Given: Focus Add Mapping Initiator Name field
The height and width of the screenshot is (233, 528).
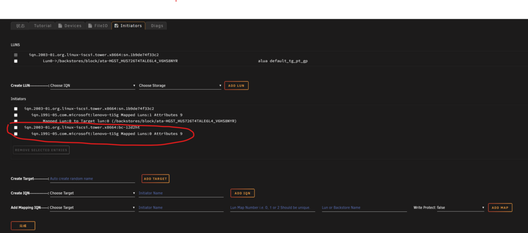Looking at the screenshot, I should tap(181, 208).
